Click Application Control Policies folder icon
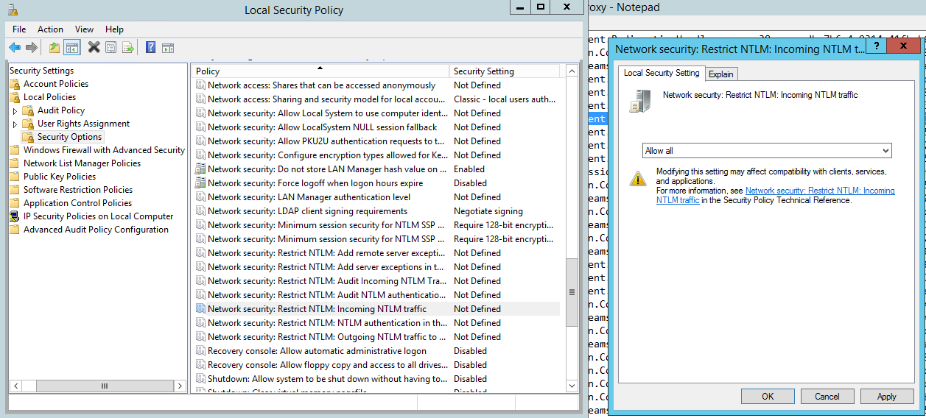 pyautogui.click(x=15, y=203)
